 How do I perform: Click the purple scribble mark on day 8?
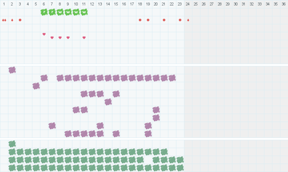pyautogui.click(x=60, y=78)
